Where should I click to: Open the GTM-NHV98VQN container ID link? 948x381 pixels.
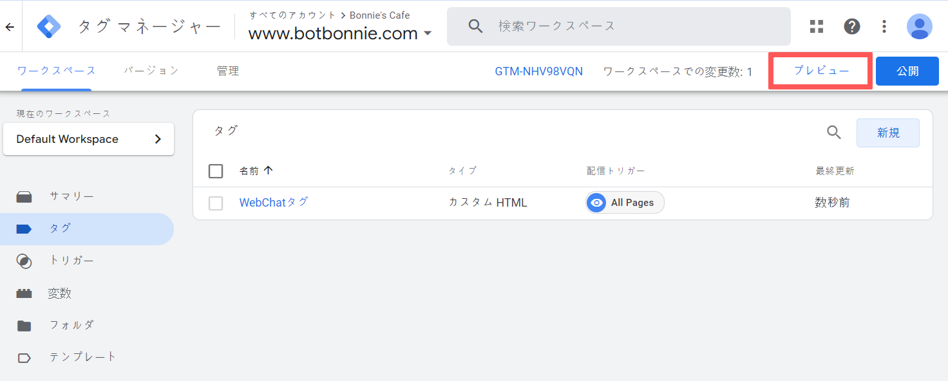[x=539, y=71]
